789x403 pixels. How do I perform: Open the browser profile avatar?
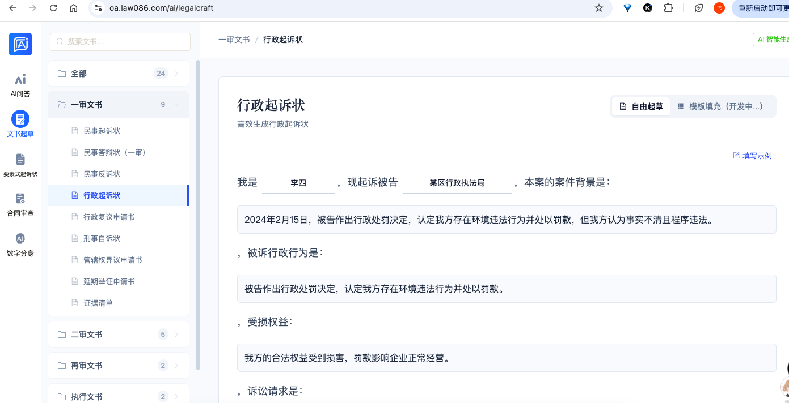pos(719,8)
